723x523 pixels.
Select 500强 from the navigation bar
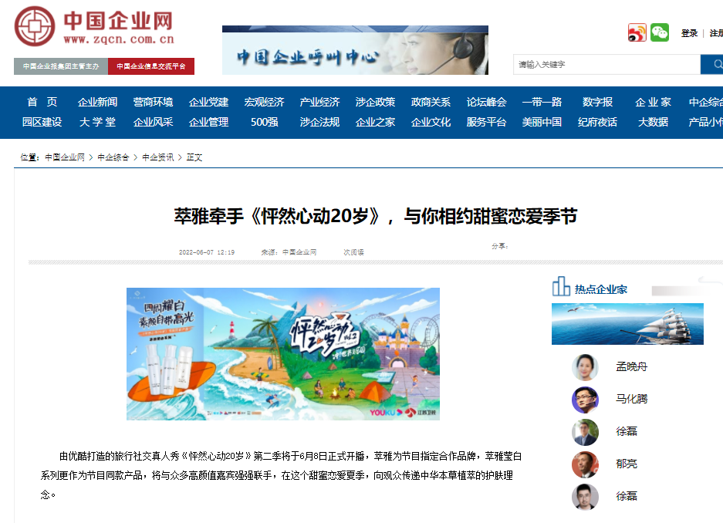point(264,122)
